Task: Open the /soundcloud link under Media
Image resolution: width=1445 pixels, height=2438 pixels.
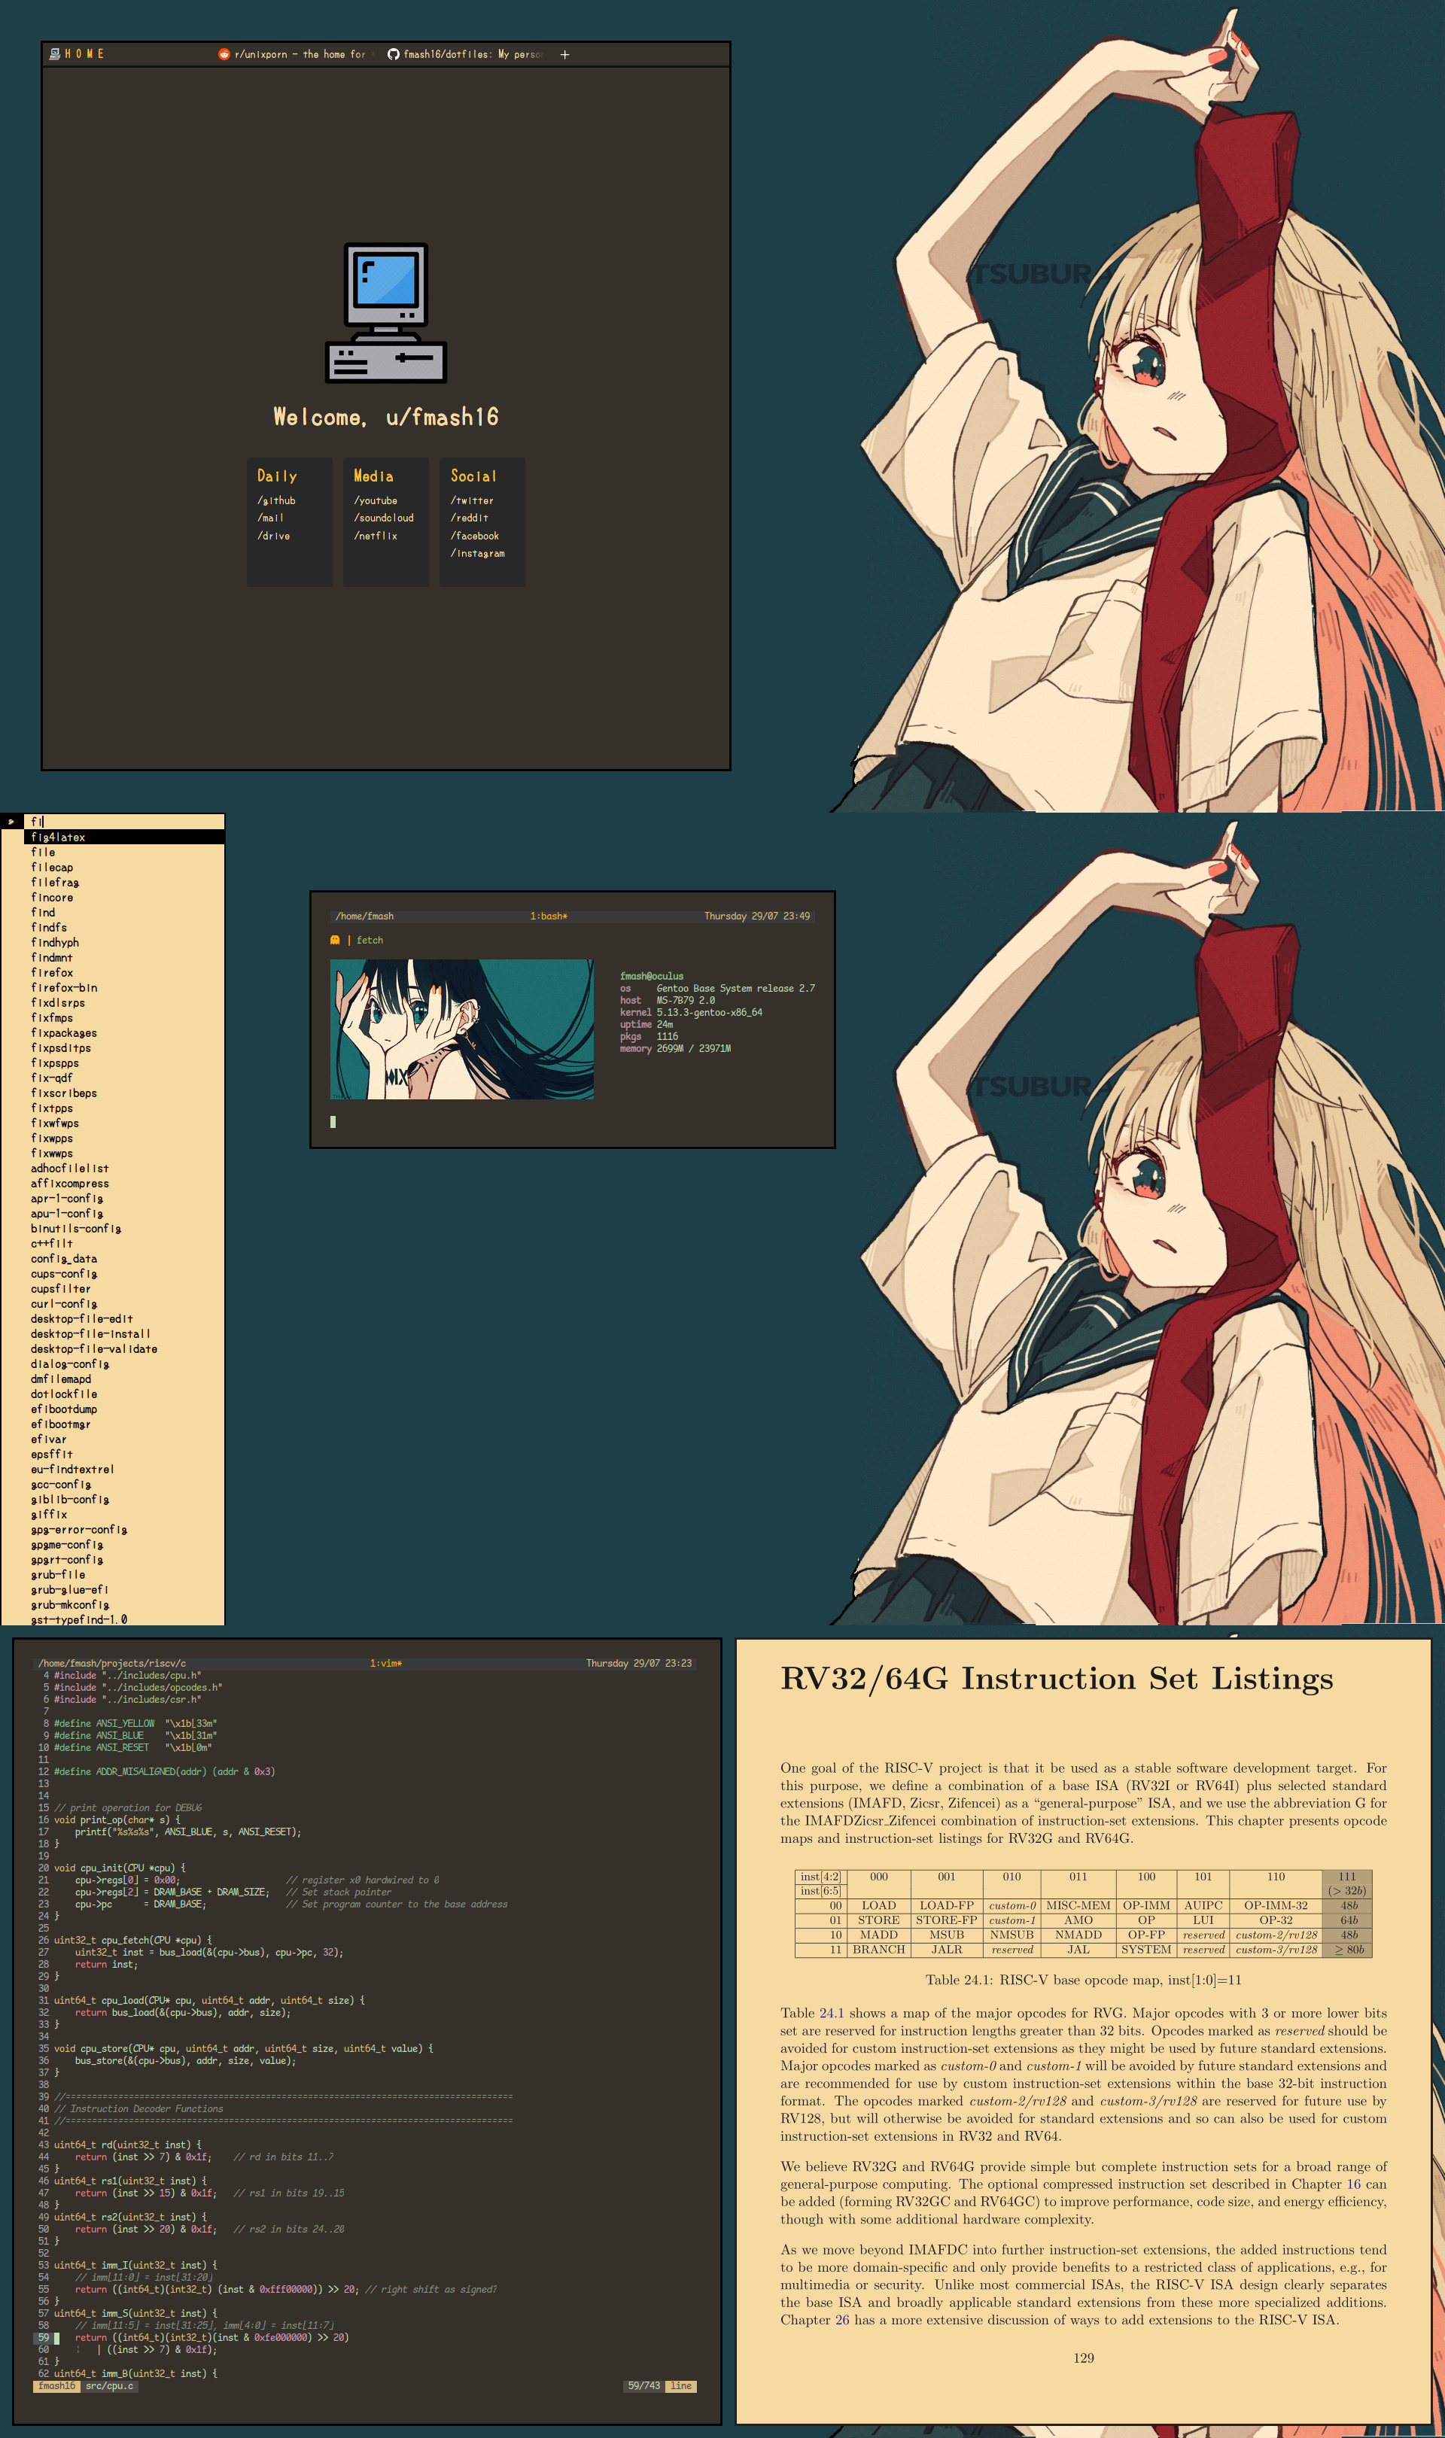Action: pos(384,518)
